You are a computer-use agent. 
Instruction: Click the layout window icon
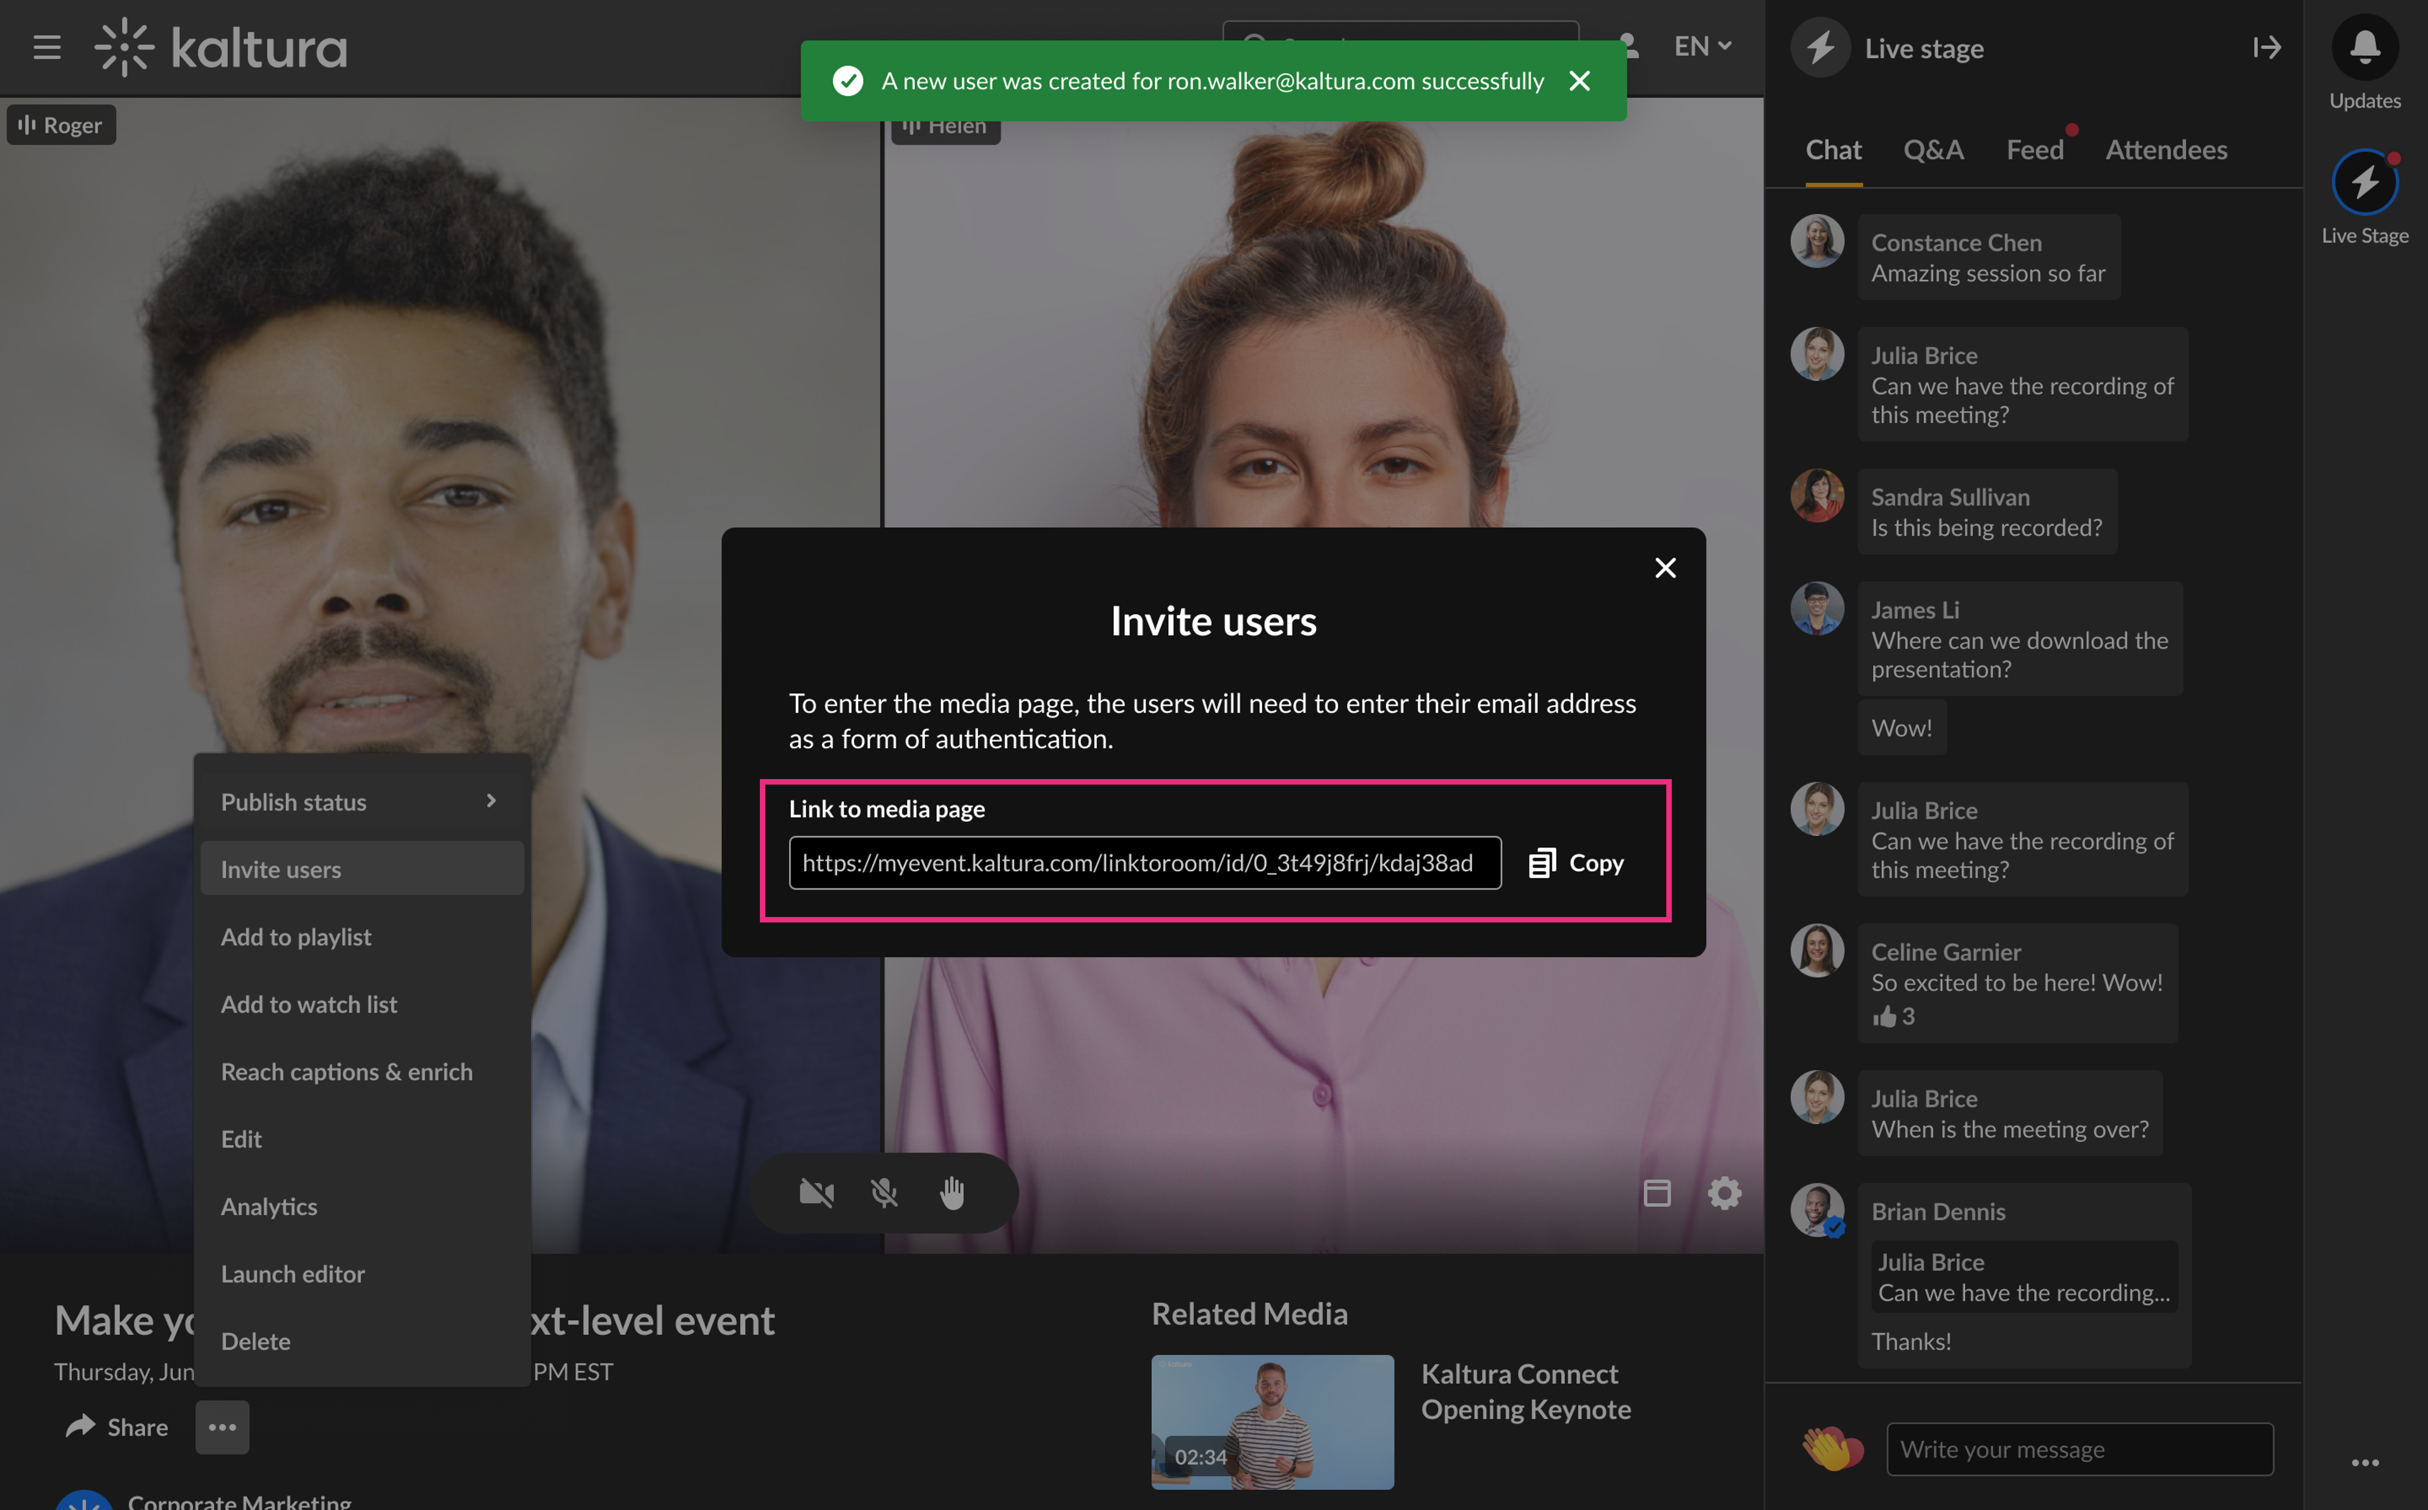pyautogui.click(x=1657, y=1192)
